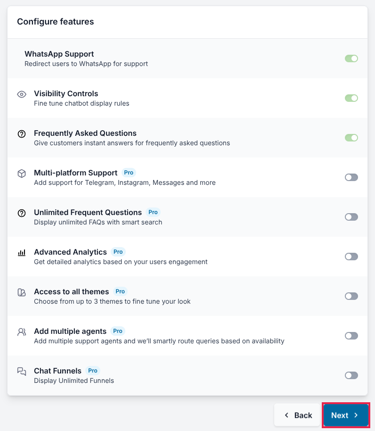Enable the Chat Funnels toggle
This screenshot has height=431, width=375.
(x=351, y=375)
